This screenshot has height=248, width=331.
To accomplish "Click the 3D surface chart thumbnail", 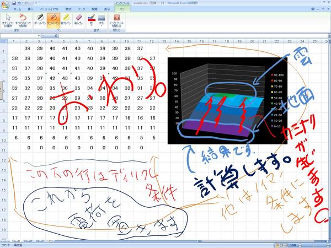I will point(227,99).
